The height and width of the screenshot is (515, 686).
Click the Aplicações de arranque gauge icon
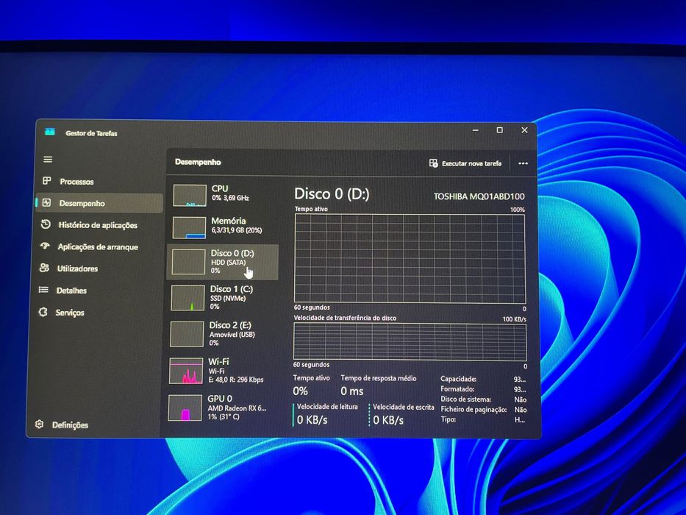point(45,246)
